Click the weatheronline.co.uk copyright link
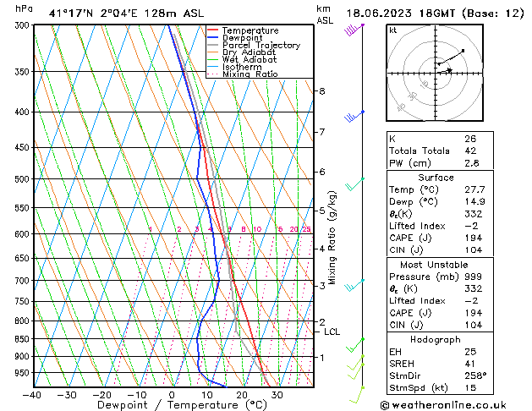The width and height of the screenshot is (532, 411). click(443, 405)
